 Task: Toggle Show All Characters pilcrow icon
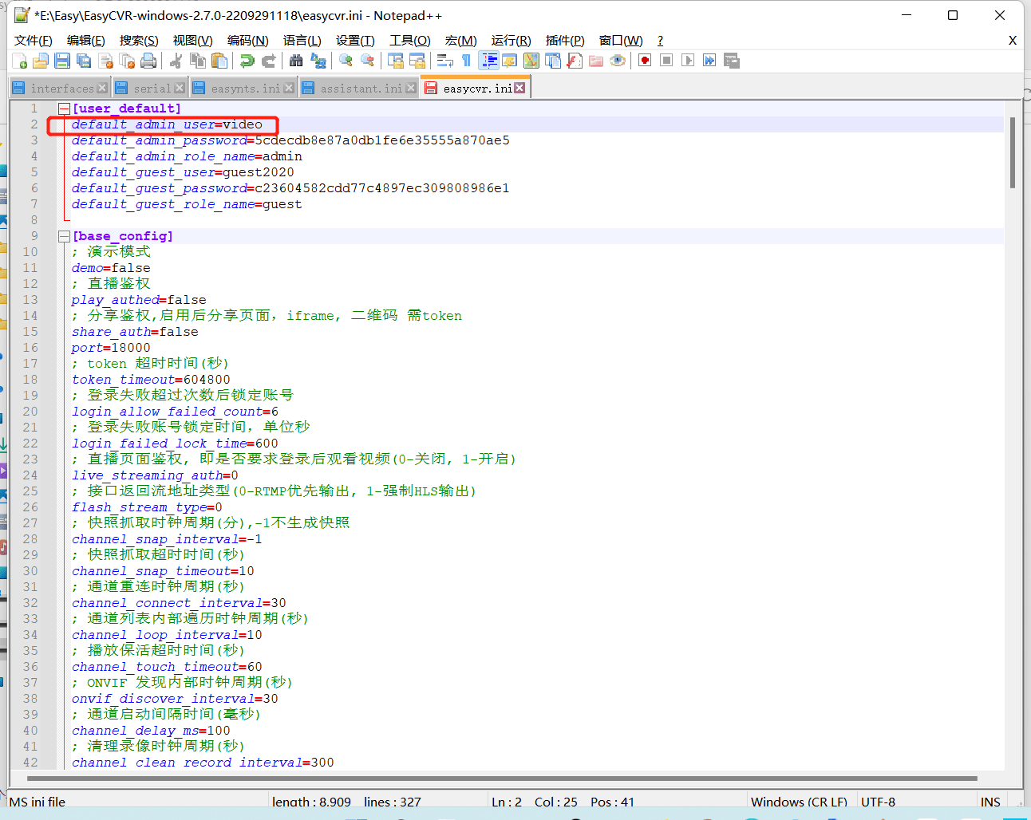[x=467, y=61]
